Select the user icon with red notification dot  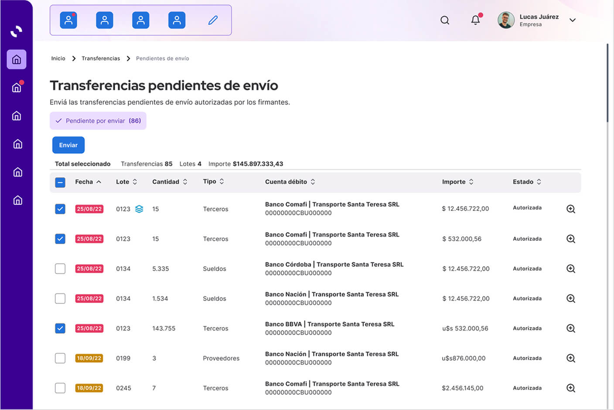click(68, 20)
